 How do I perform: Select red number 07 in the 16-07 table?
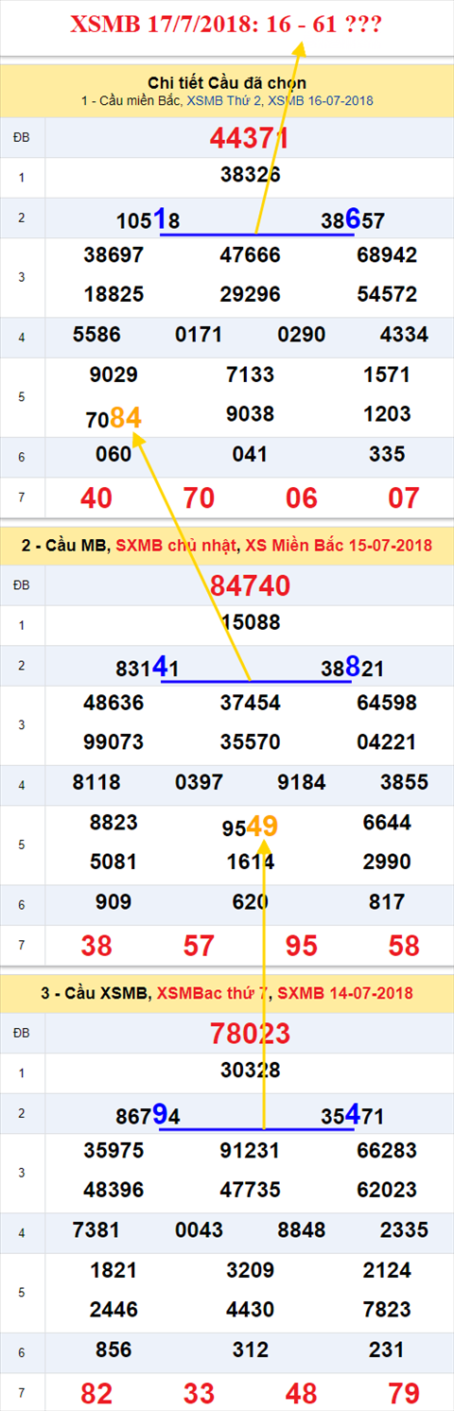(404, 497)
